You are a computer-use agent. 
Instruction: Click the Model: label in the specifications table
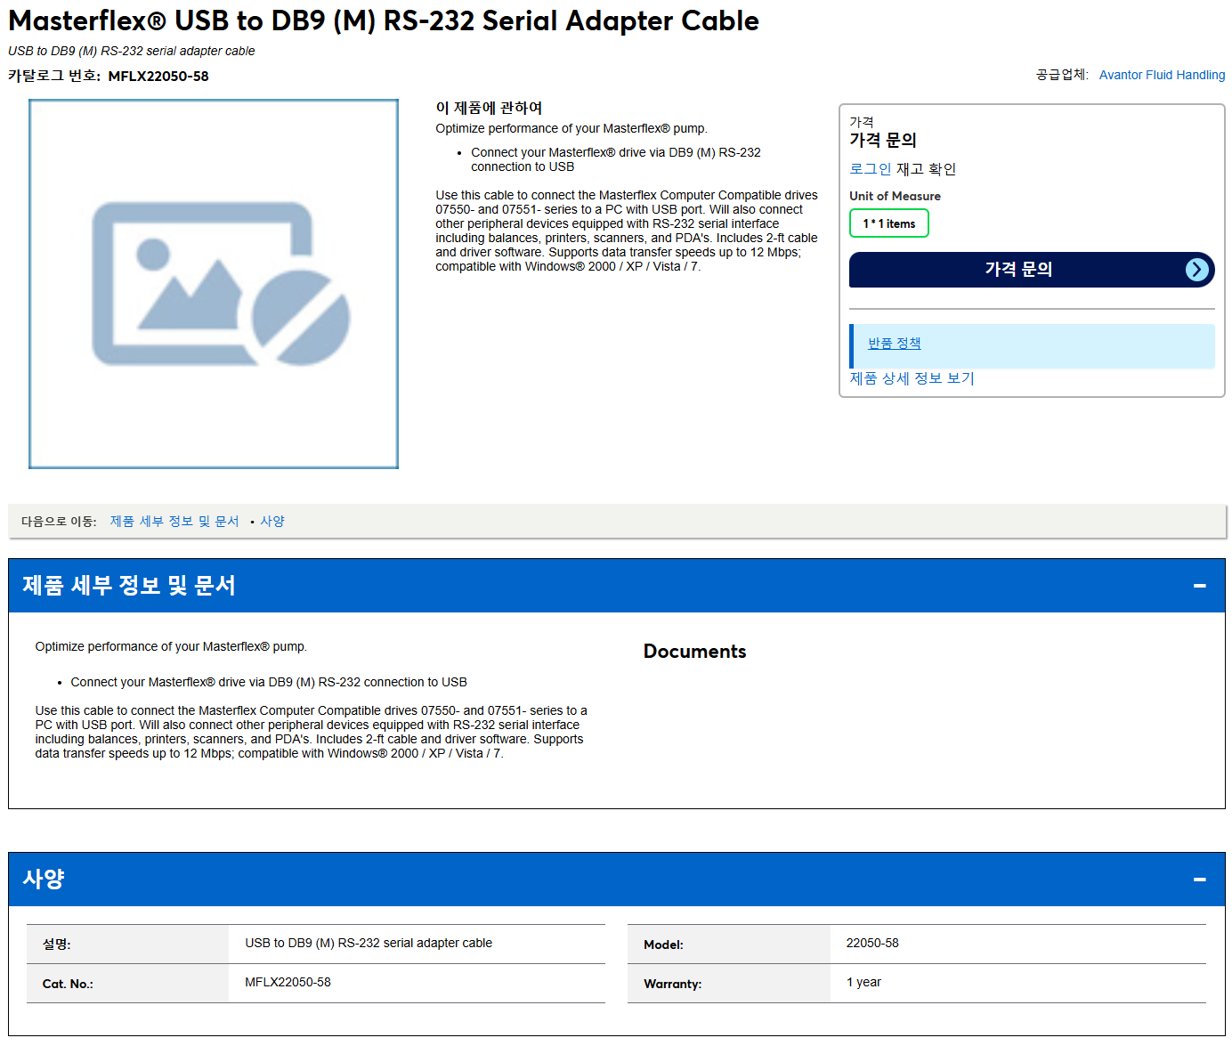663,945
